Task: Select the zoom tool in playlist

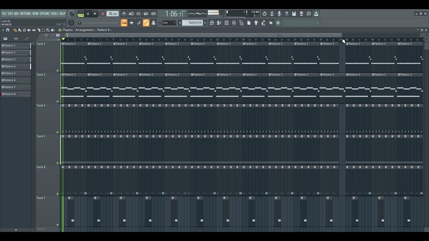Action: [48, 30]
